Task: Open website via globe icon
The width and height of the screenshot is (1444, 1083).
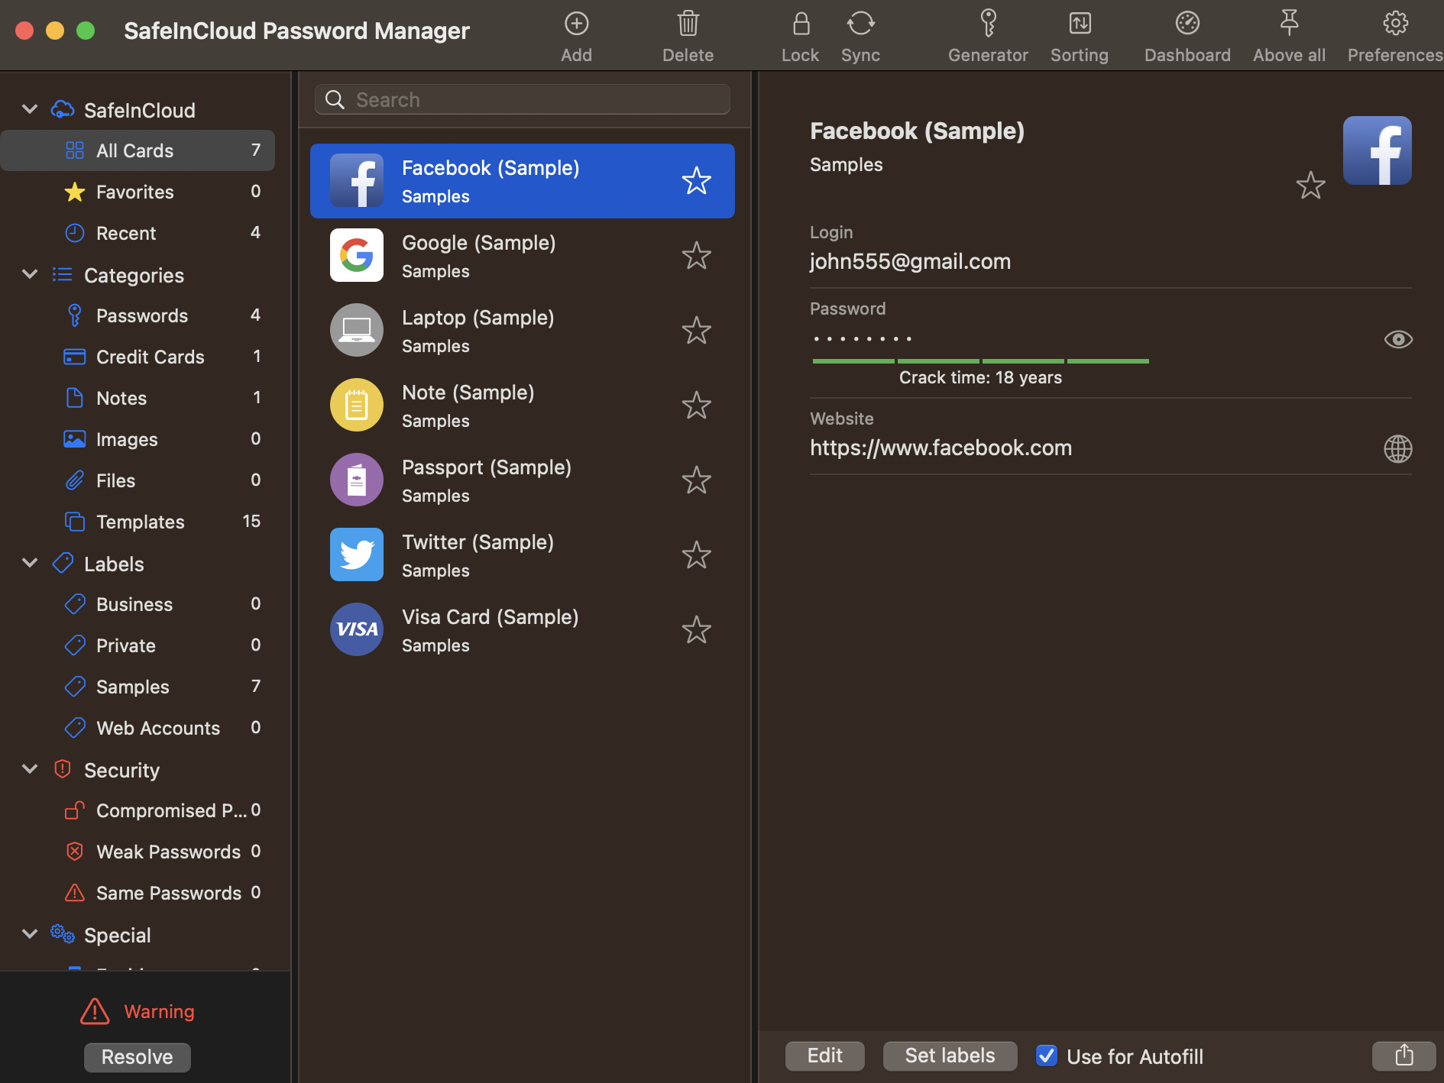Action: click(x=1397, y=449)
